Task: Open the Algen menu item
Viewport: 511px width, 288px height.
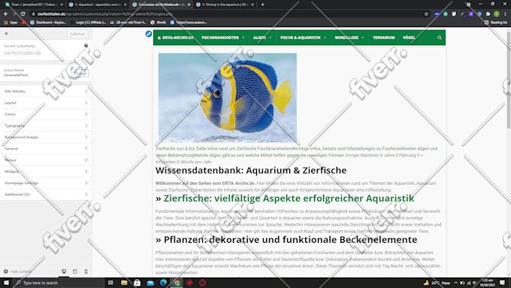Action: click(x=262, y=38)
